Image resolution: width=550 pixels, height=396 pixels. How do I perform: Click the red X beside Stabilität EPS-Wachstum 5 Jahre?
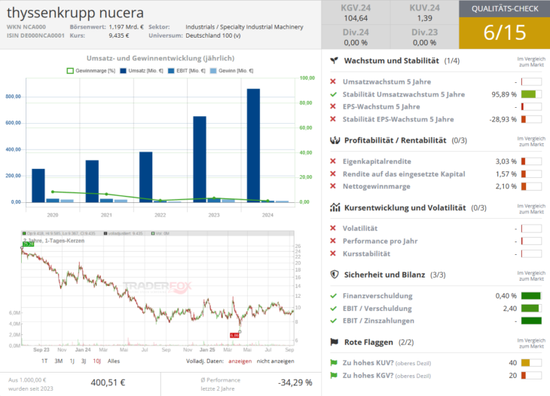tap(333, 119)
